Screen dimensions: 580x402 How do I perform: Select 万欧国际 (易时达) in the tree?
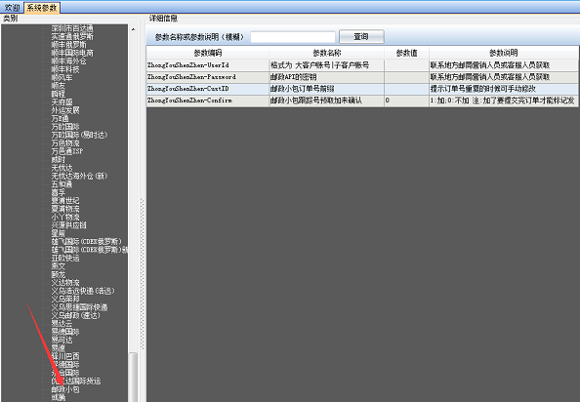coord(79,135)
